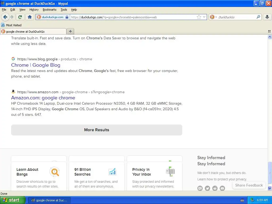Select the Mypal taskbar button
This screenshot has width=272, height=204.
[x=49, y=200]
